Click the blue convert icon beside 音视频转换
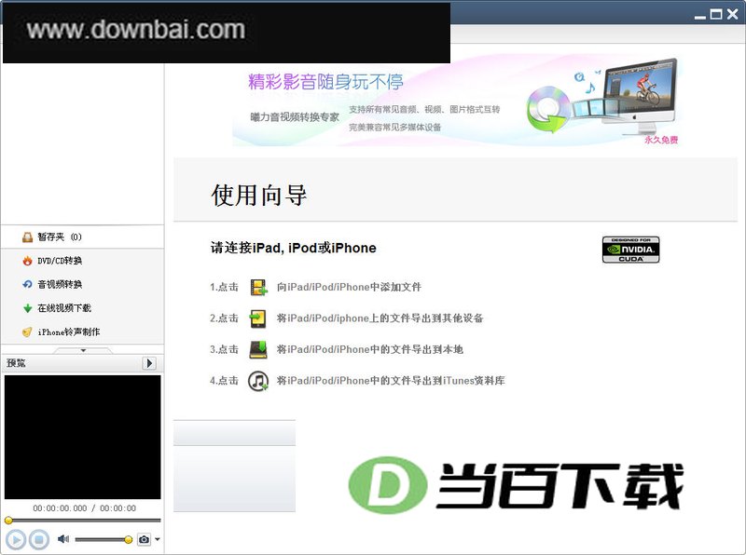This screenshot has width=746, height=555. click(28, 284)
